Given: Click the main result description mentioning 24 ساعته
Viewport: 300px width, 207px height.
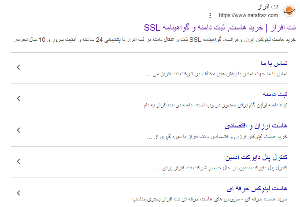Looking at the screenshot, I should tap(155, 40).
